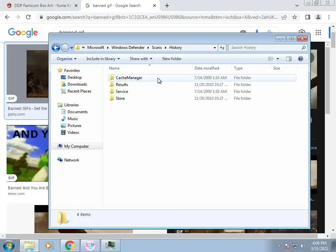Image resolution: width=336 pixels, height=252 pixels.
Task: Open a new Chrome tab
Action: (x=167, y=6)
